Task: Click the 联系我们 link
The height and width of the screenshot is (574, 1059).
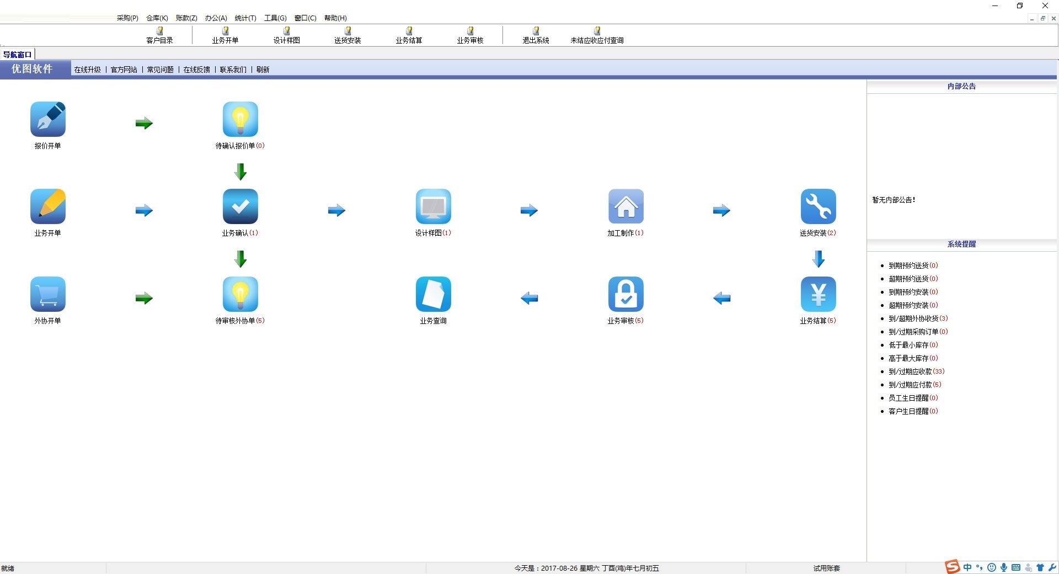Action: (x=233, y=70)
